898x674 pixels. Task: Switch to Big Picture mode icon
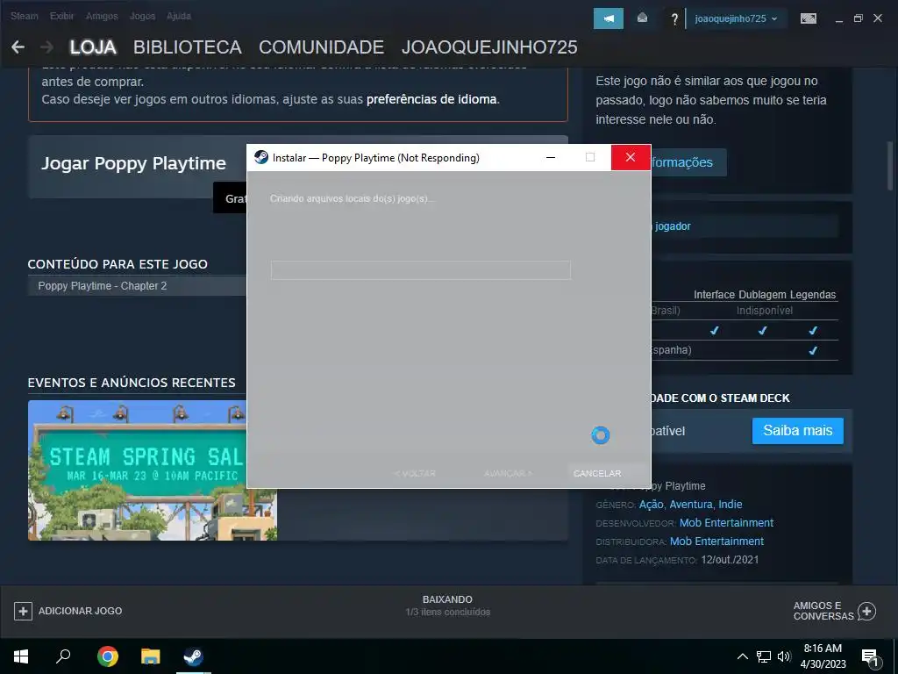[x=808, y=19]
